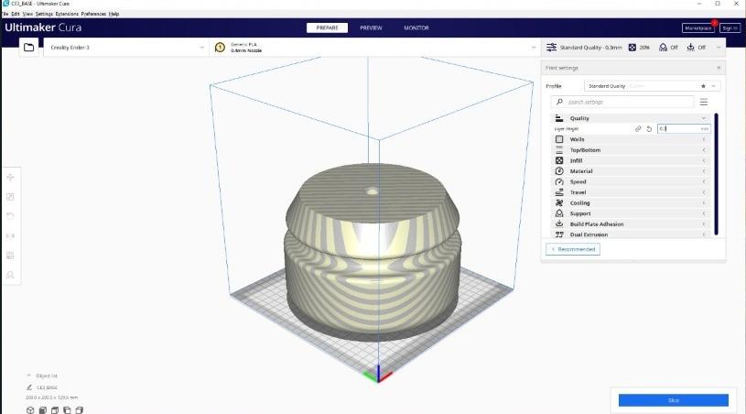Select the CE3_BASE model in viewport
Image resolution: width=746 pixels, height=414 pixels.
coord(373,252)
